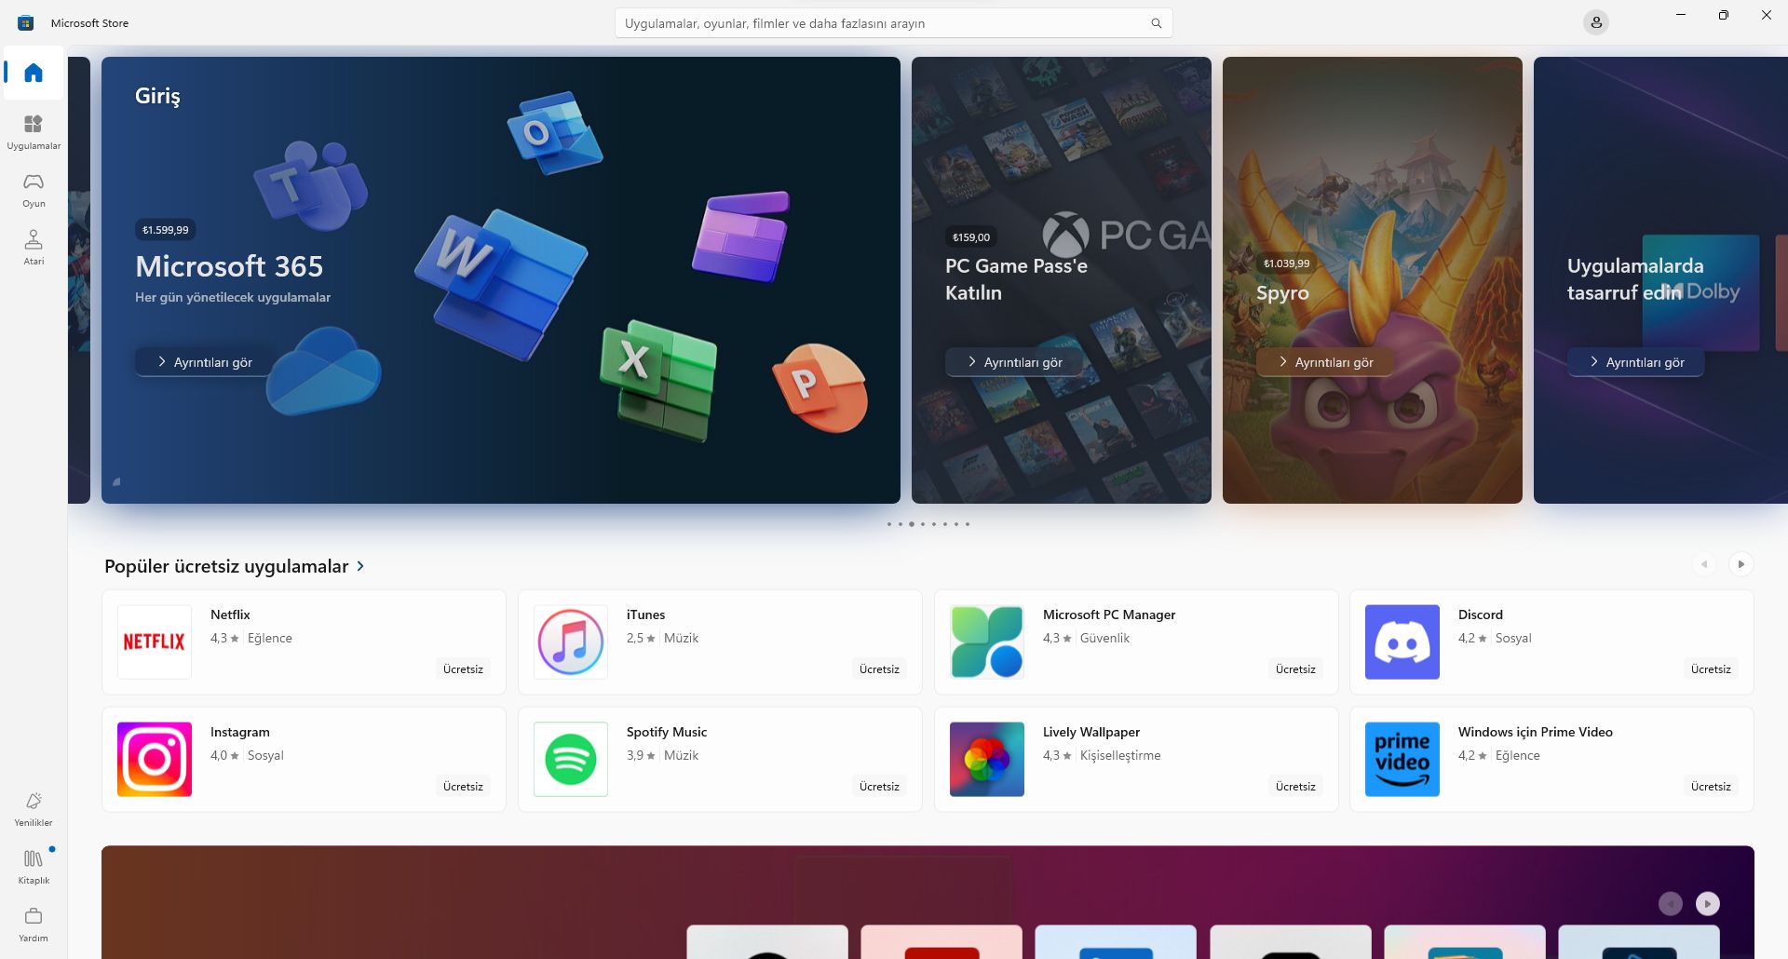Open the Atari arcade section
The width and height of the screenshot is (1788, 959).
34,247
